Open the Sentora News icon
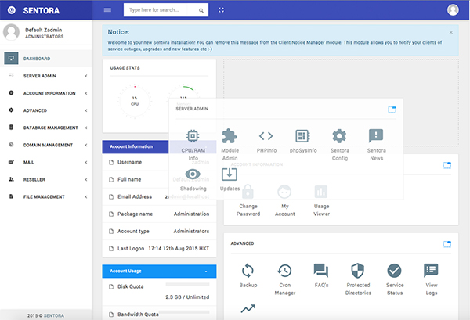 pyautogui.click(x=376, y=136)
